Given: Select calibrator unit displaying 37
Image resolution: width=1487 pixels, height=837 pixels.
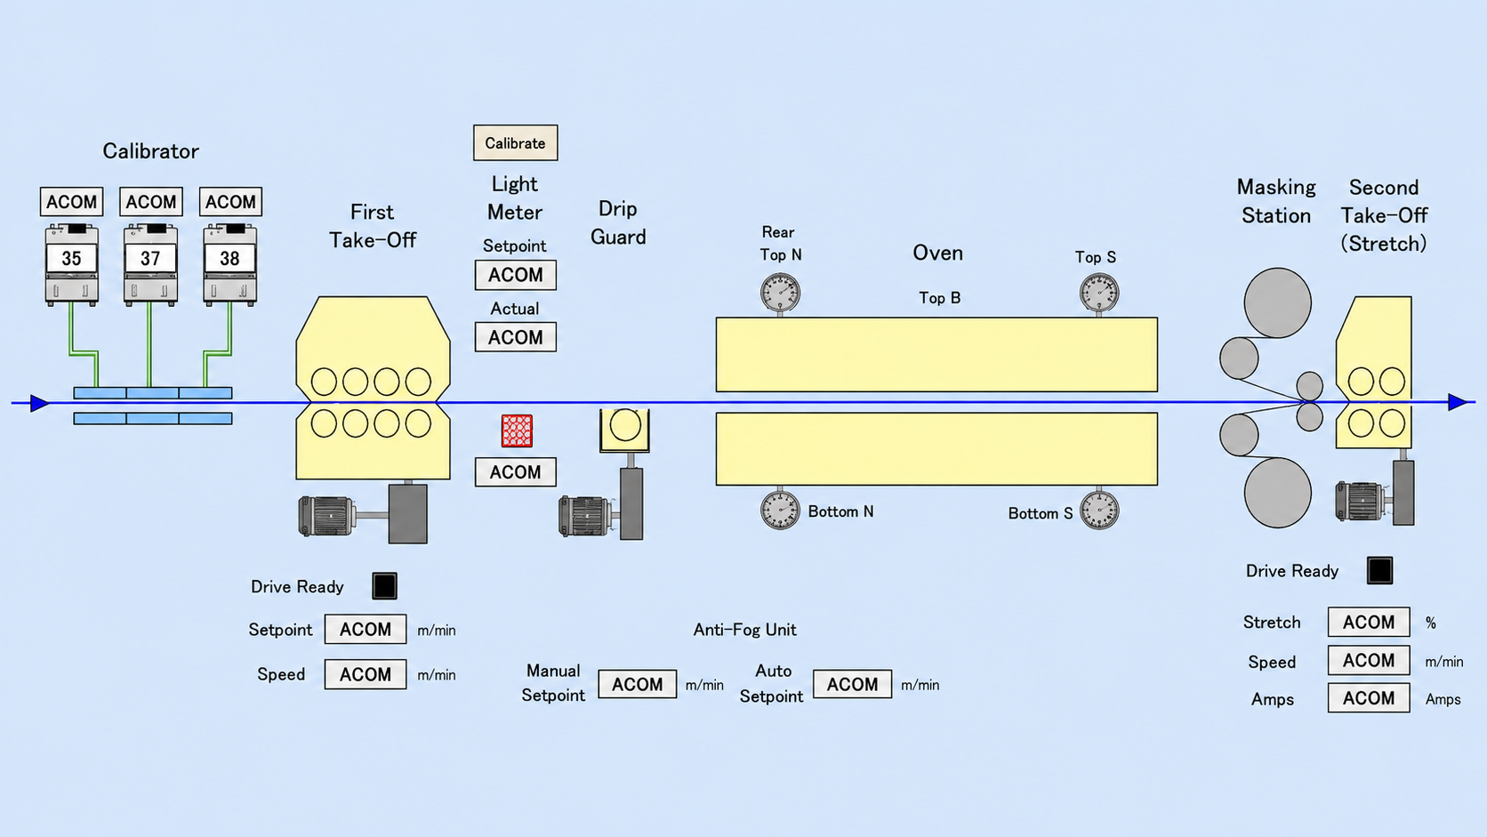Looking at the screenshot, I should 150,265.
